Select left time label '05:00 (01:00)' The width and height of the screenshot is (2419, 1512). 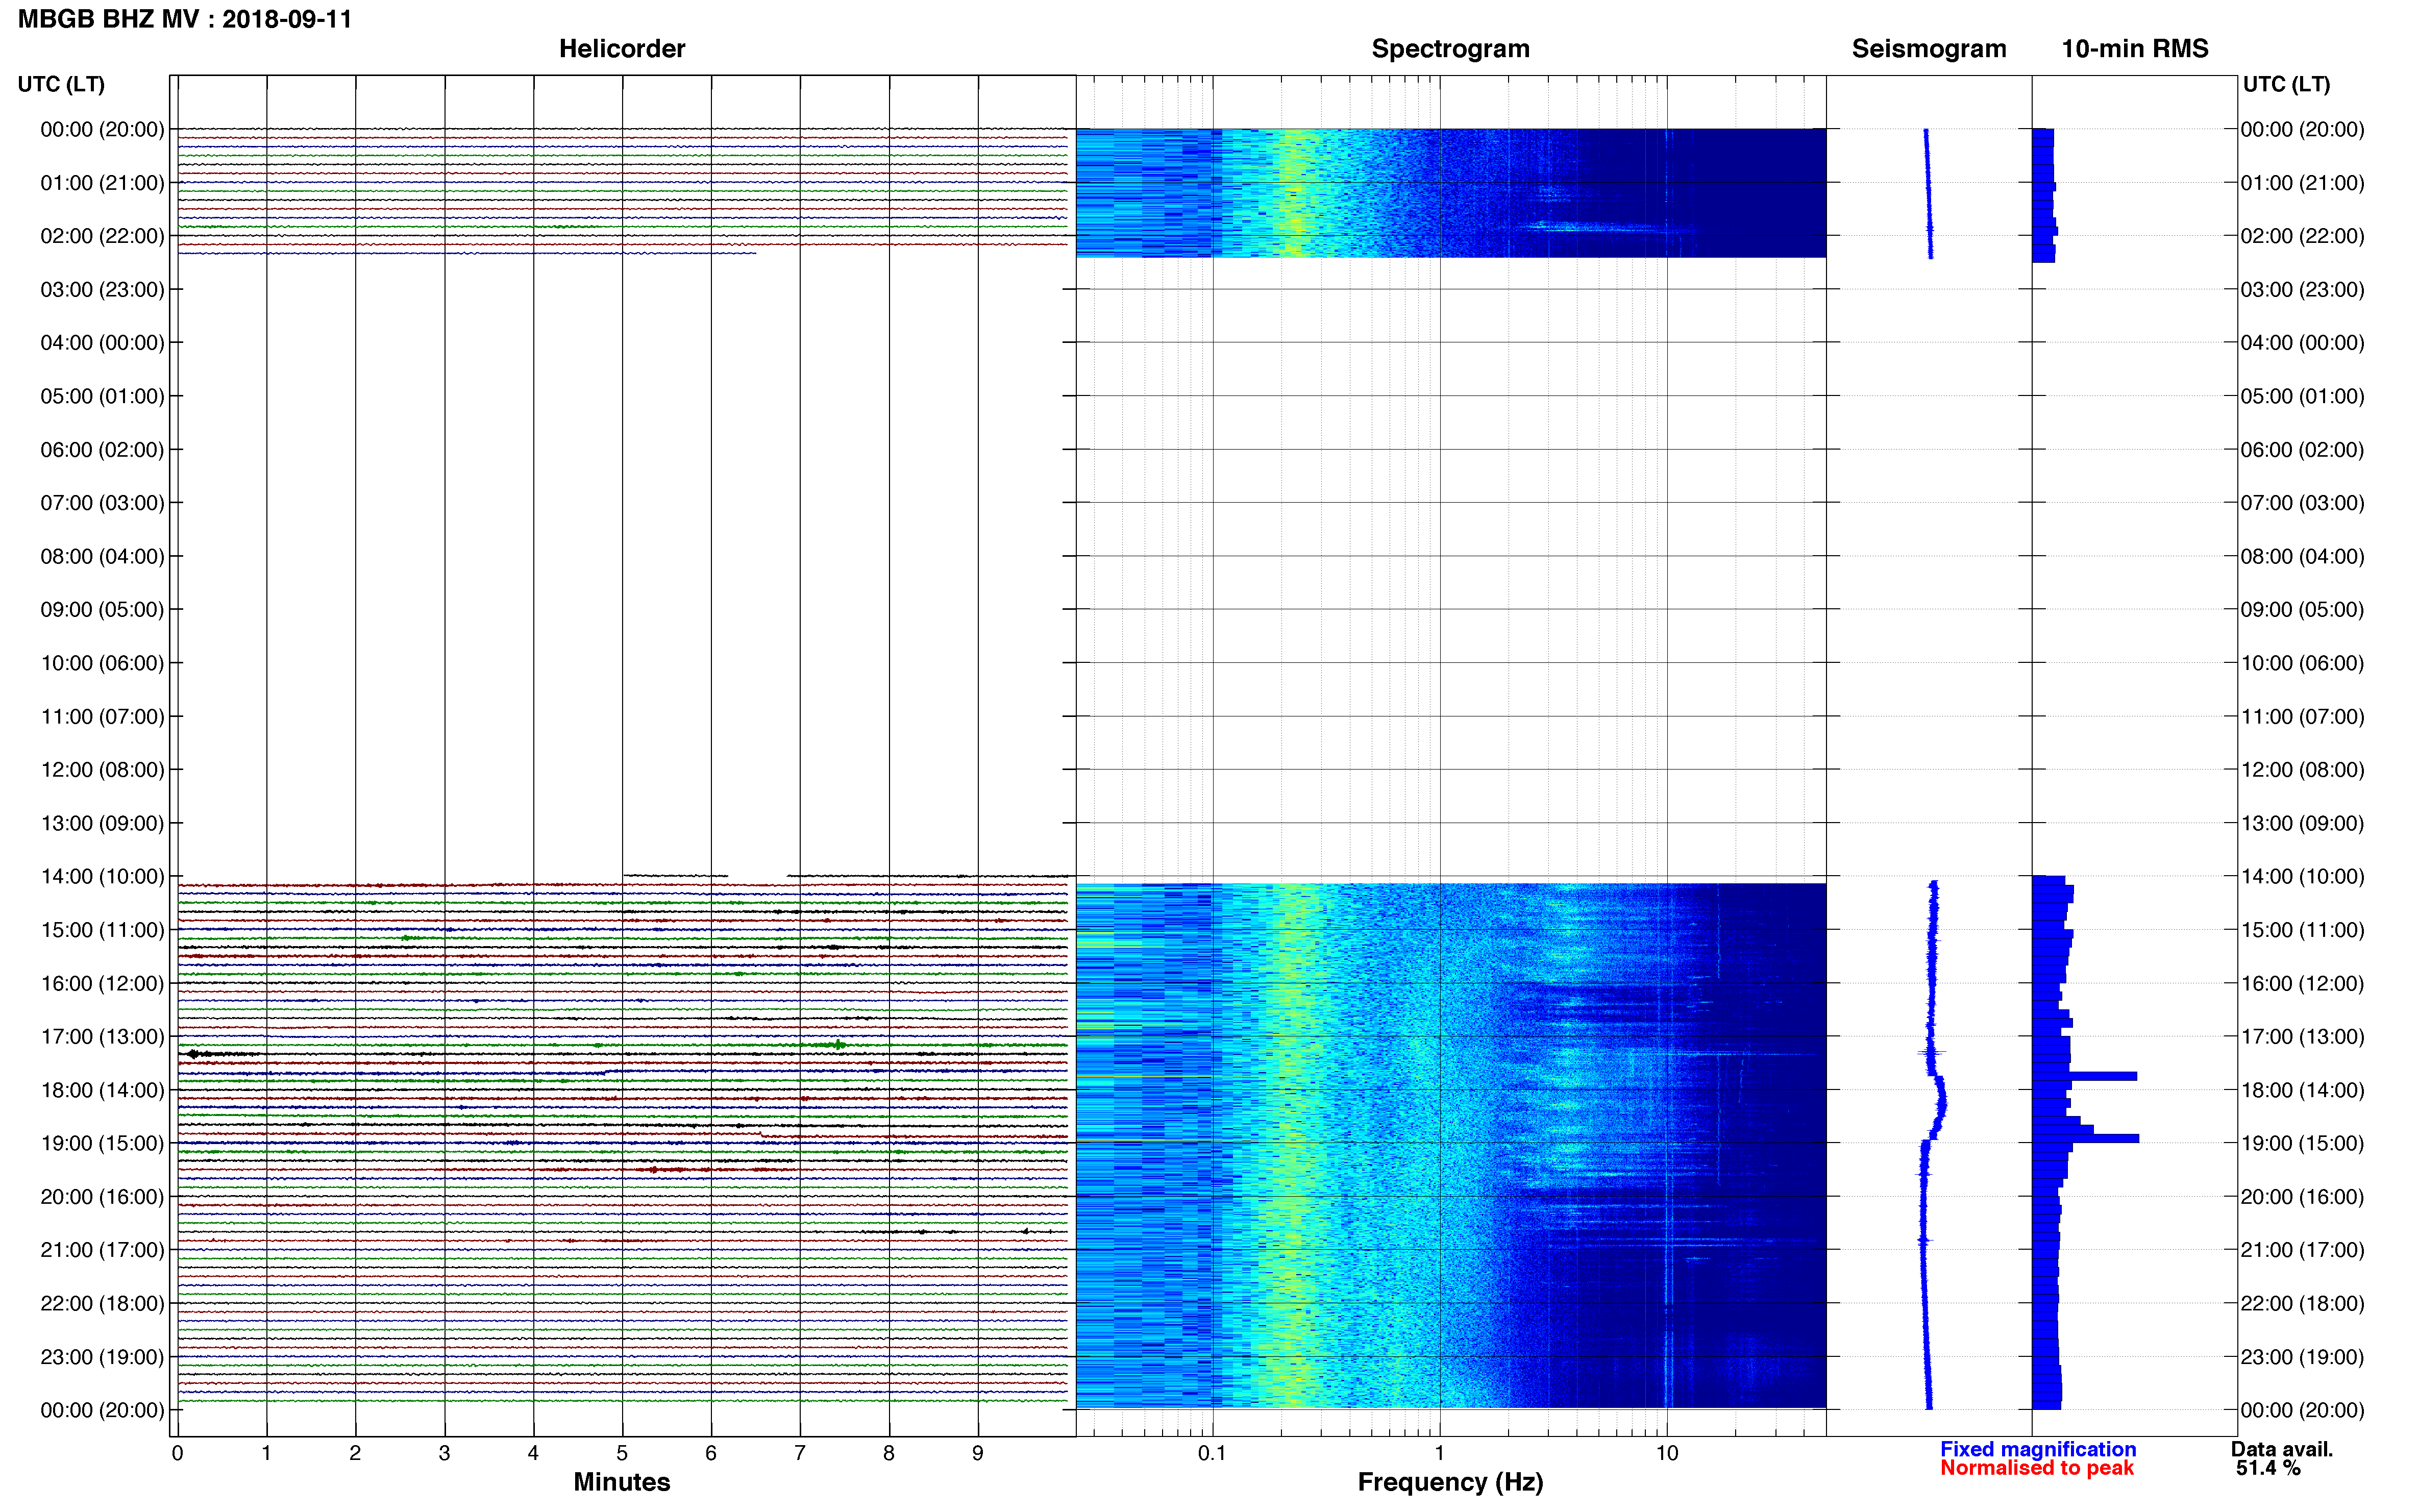click(x=102, y=396)
